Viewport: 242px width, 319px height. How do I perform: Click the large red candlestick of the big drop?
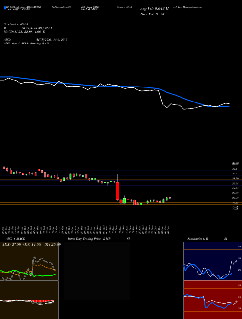click(x=117, y=191)
